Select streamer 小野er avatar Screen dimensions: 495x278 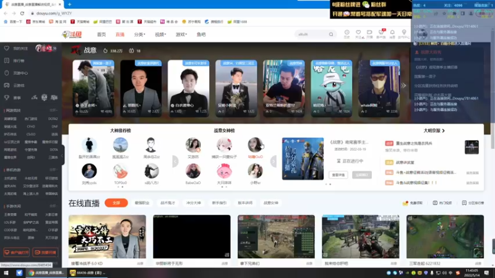click(255, 171)
